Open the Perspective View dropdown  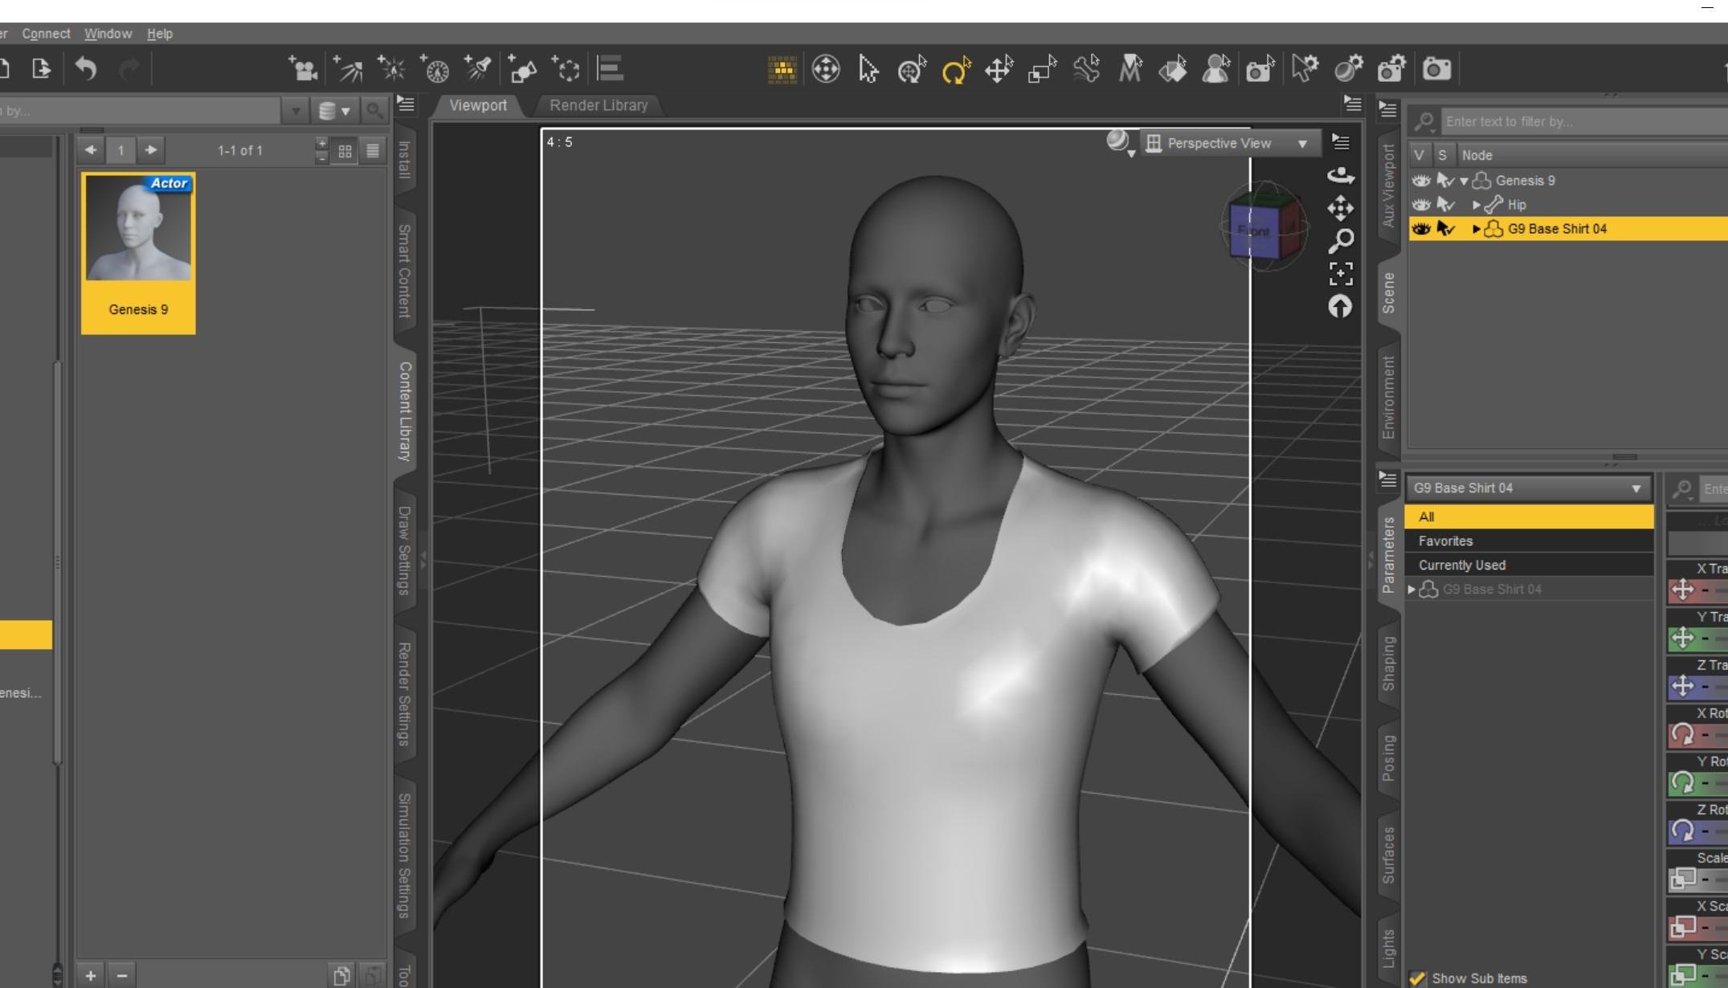tap(1229, 143)
